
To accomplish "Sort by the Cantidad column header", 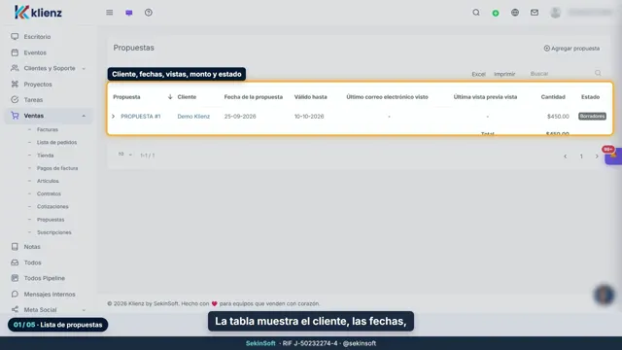I will tap(553, 97).
